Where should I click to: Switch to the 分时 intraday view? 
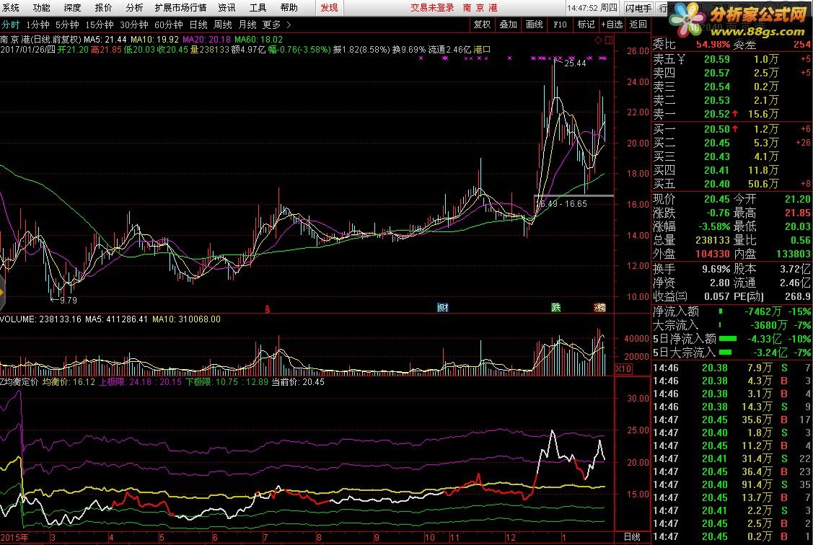(x=10, y=25)
